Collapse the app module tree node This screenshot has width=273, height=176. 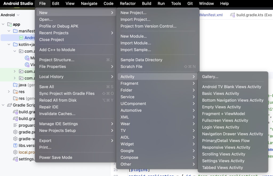pos(3,24)
